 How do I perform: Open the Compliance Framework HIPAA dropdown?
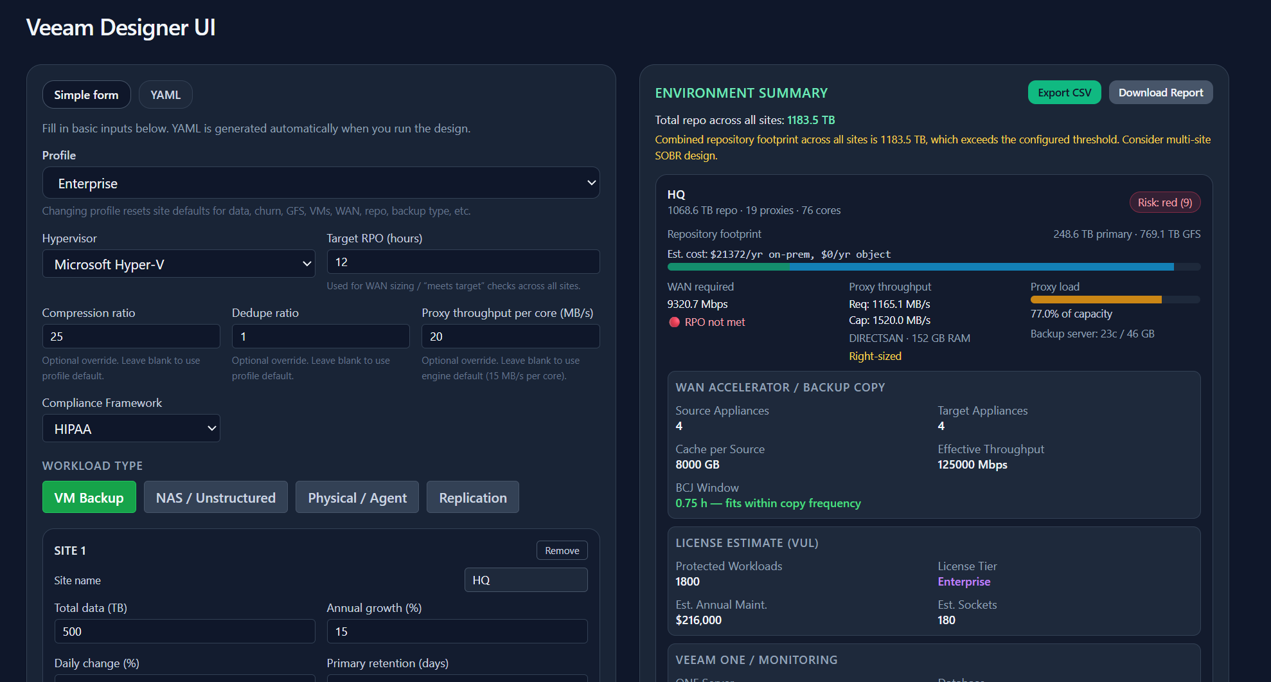131,429
